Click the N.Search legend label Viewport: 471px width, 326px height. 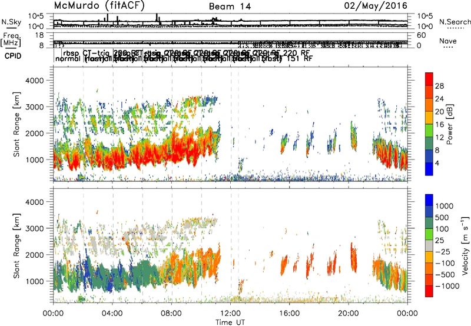(455, 22)
